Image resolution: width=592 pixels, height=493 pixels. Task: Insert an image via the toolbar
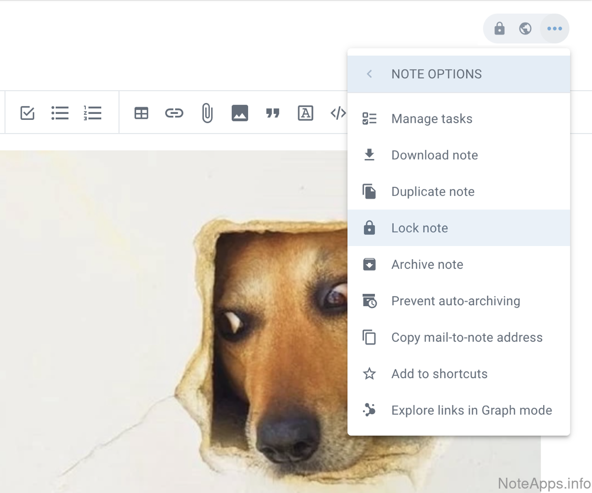tap(240, 113)
